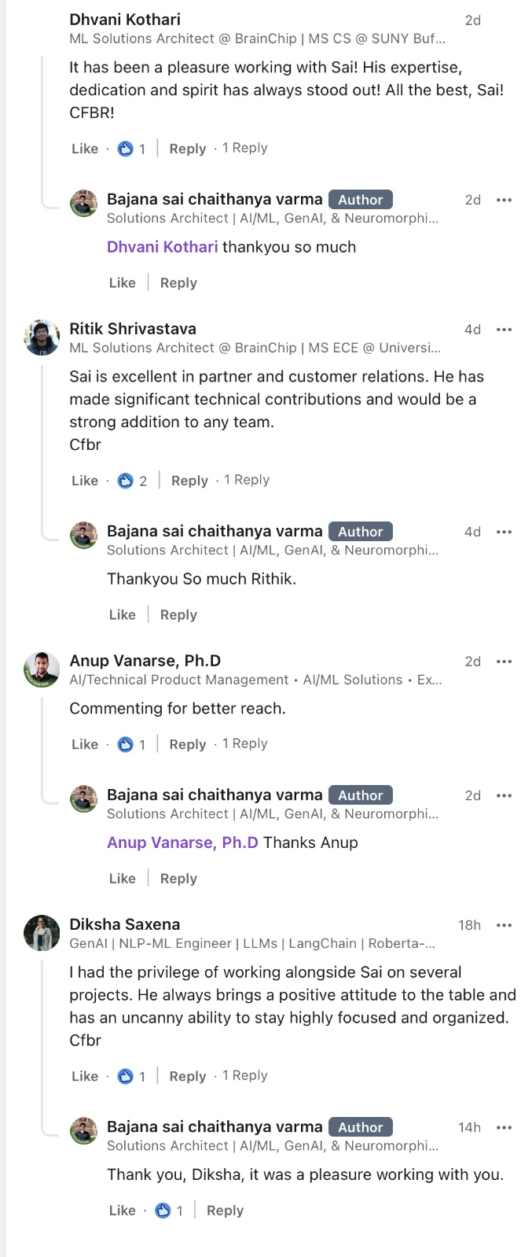The image size is (532, 1257).
Task: Open options menu on Anup Vanarse's comment
Action: [x=504, y=662]
